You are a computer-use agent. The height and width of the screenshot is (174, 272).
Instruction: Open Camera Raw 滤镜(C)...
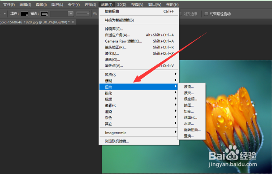point(139,41)
